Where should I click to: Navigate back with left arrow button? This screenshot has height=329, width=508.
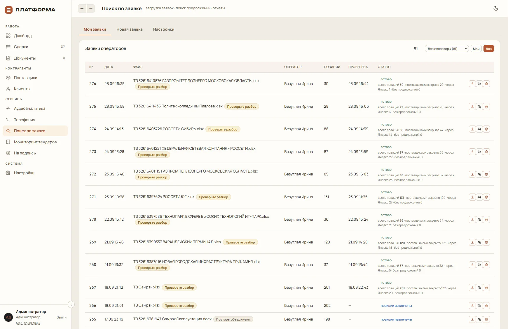point(82,8)
